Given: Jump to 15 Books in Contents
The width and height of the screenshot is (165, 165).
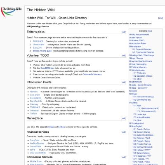Looking at the screenshot, I should pos(133,91).
